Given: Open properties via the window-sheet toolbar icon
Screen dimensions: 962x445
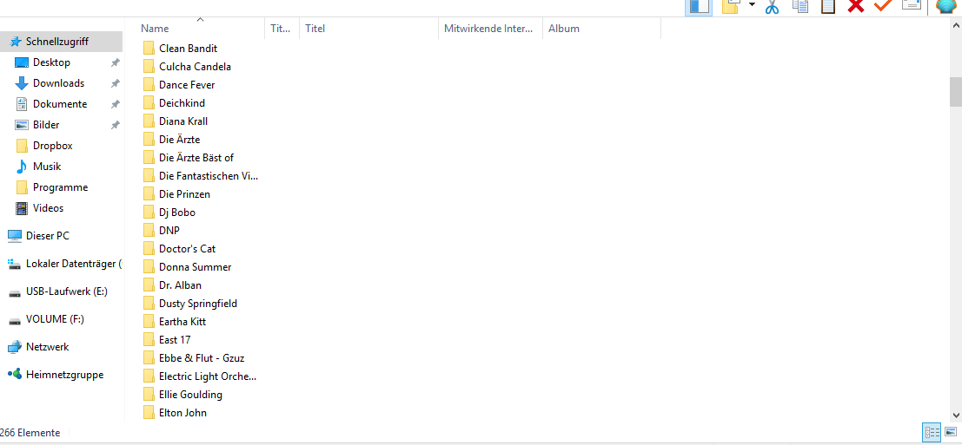Looking at the screenshot, I should pos(912,5).
